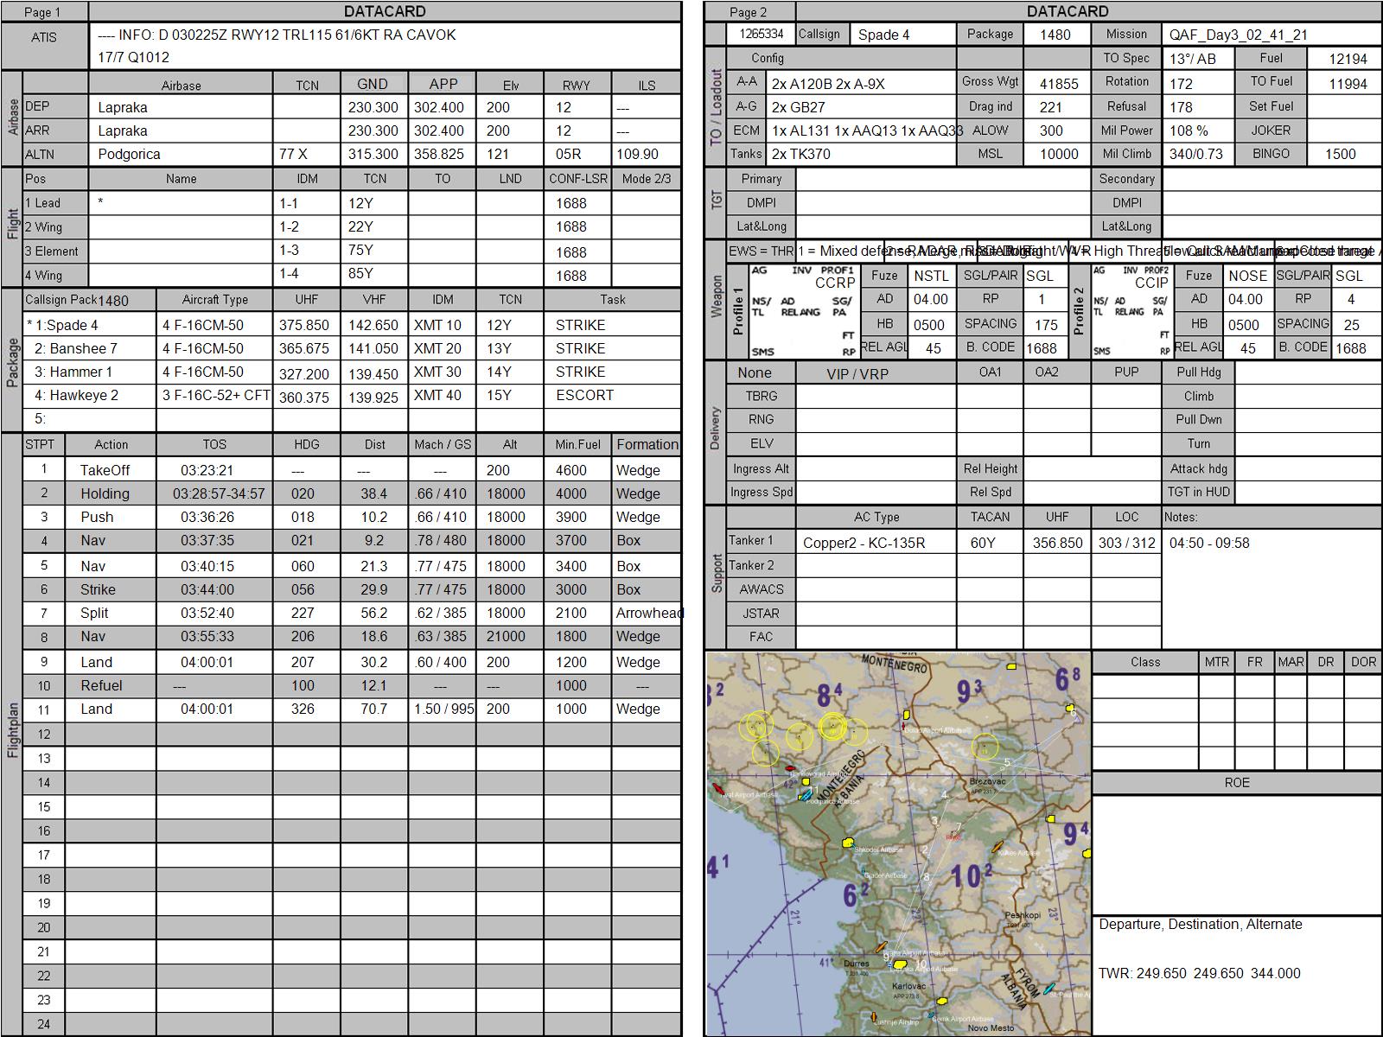Click the TO Spec value '13°/ AB'
The height and width of the screenshot is (1037, 1383).
pyautogui.click(x=1198, y=59)
